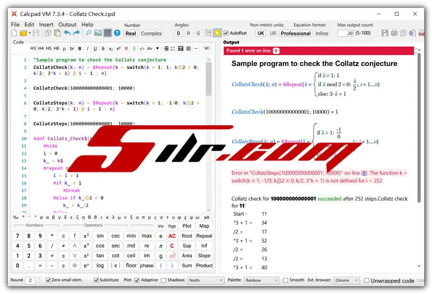Toggle bold formatting in code toolbar

(x=80, y=49)
